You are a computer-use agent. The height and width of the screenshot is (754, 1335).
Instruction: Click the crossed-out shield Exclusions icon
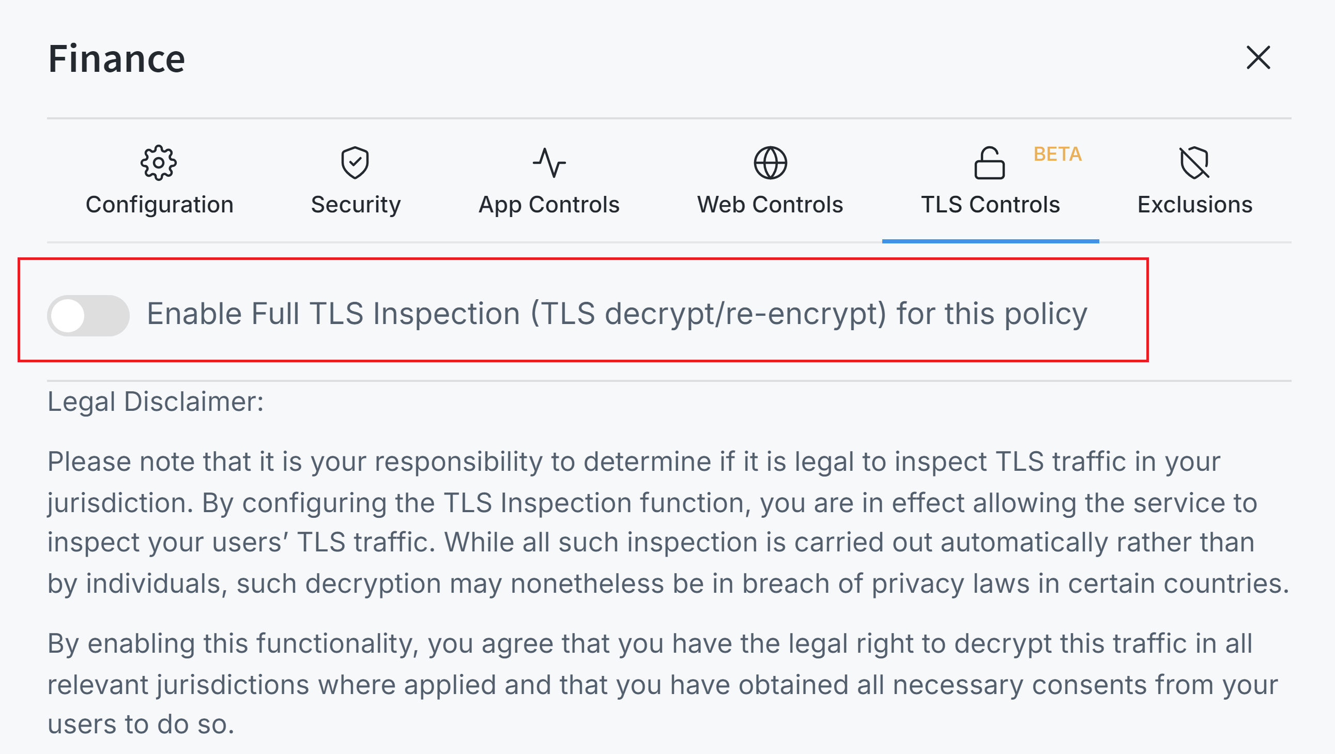pos(1194,163)
